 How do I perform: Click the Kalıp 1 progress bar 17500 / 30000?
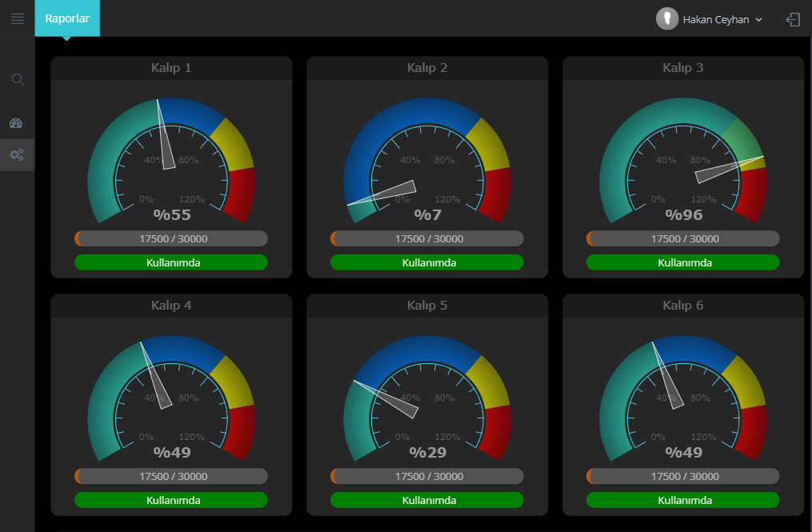tap(171, 238)
